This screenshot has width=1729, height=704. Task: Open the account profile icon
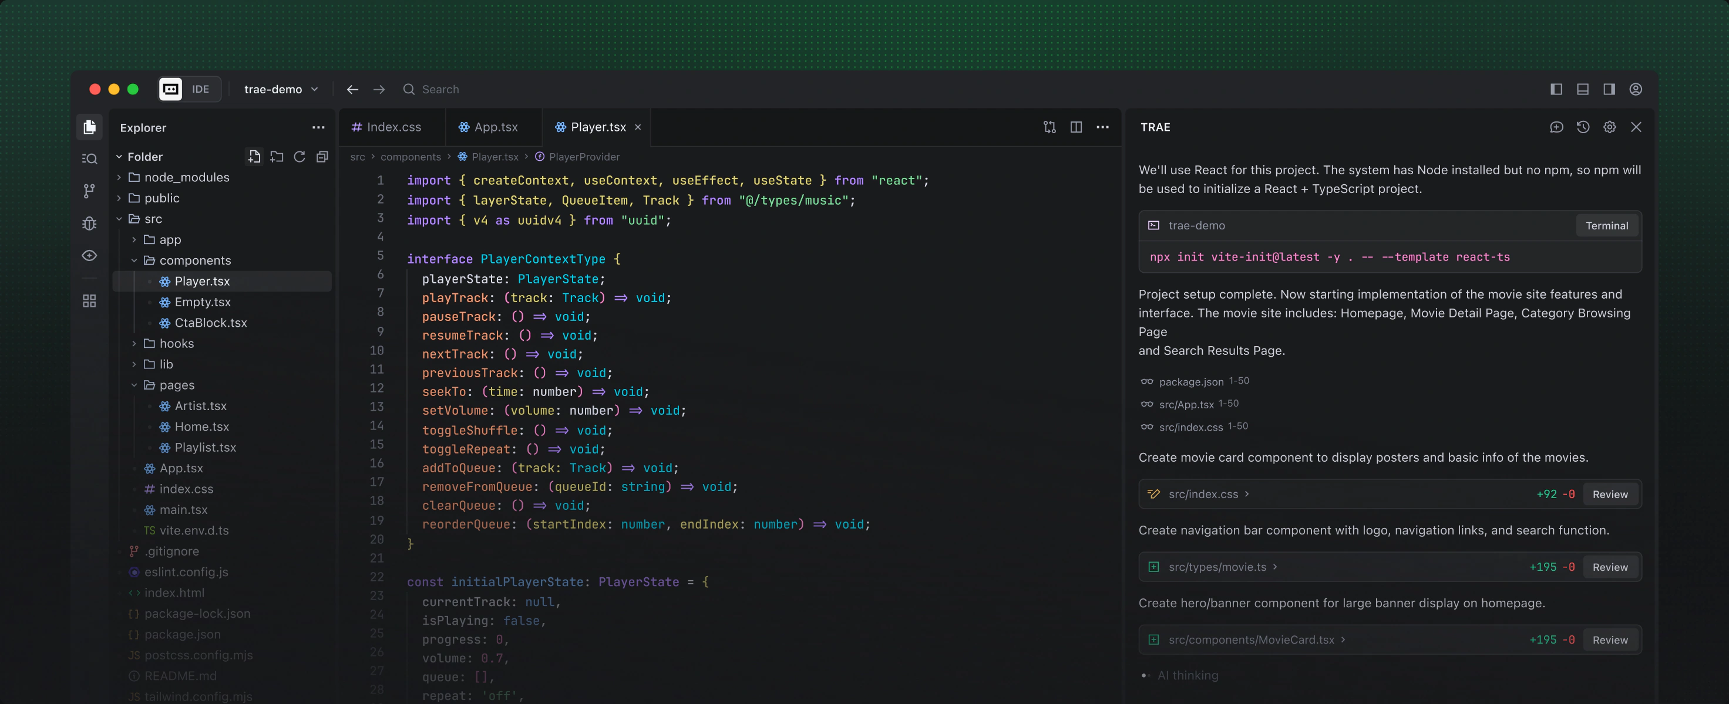pyautogui.click(x=1636, y=89)
